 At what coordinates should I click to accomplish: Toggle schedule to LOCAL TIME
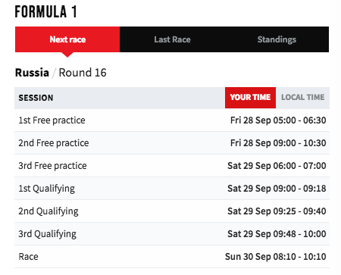click(302, 98)
